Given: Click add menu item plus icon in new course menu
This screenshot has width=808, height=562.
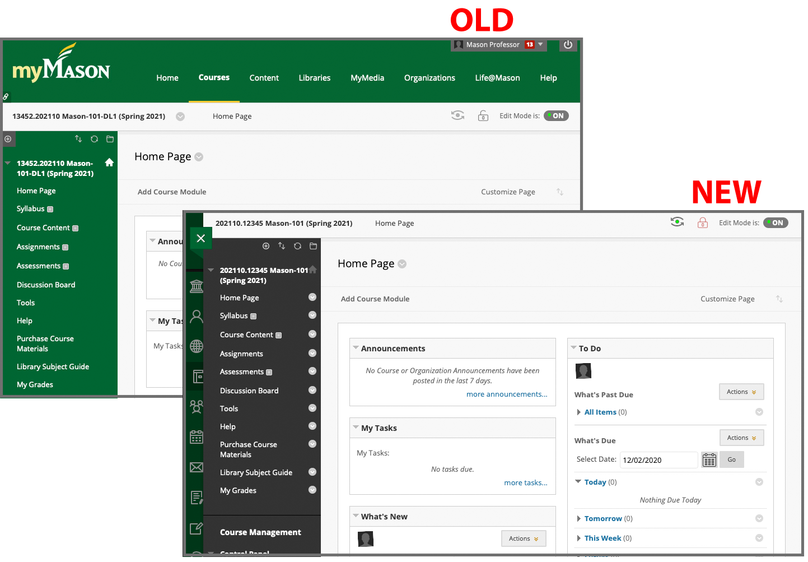Looking at the screenshot, I should pos(266,246).
